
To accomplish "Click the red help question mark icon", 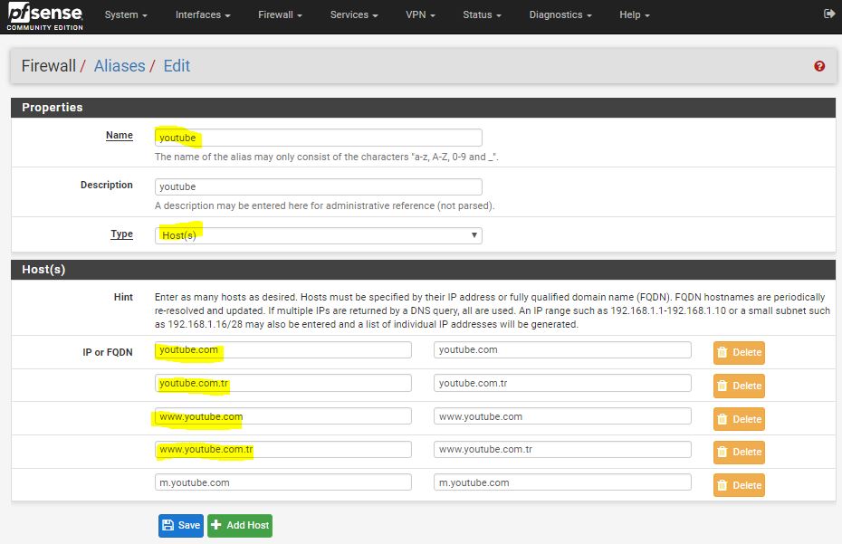I will 819,66.
